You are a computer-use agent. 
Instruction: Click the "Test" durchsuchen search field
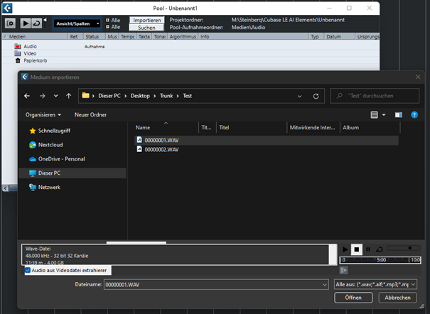click(x=375, y=96)
